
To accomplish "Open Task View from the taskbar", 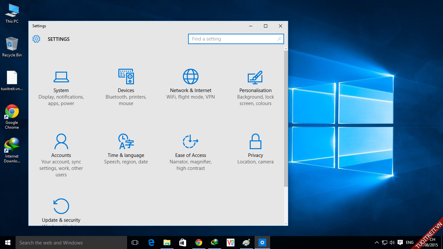I will [x=135, y=243].
